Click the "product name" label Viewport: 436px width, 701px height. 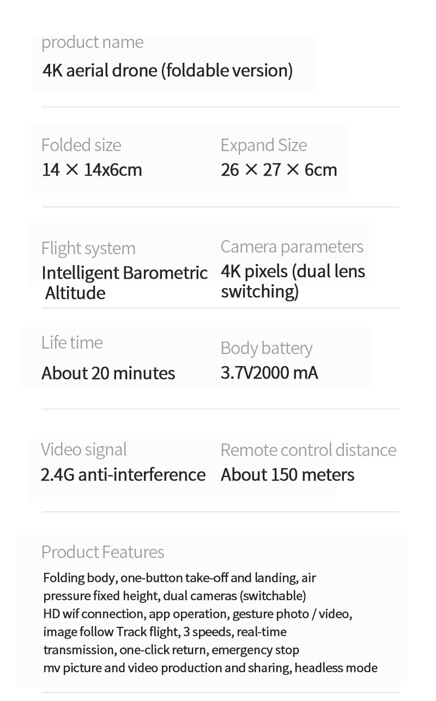[92, 43]
